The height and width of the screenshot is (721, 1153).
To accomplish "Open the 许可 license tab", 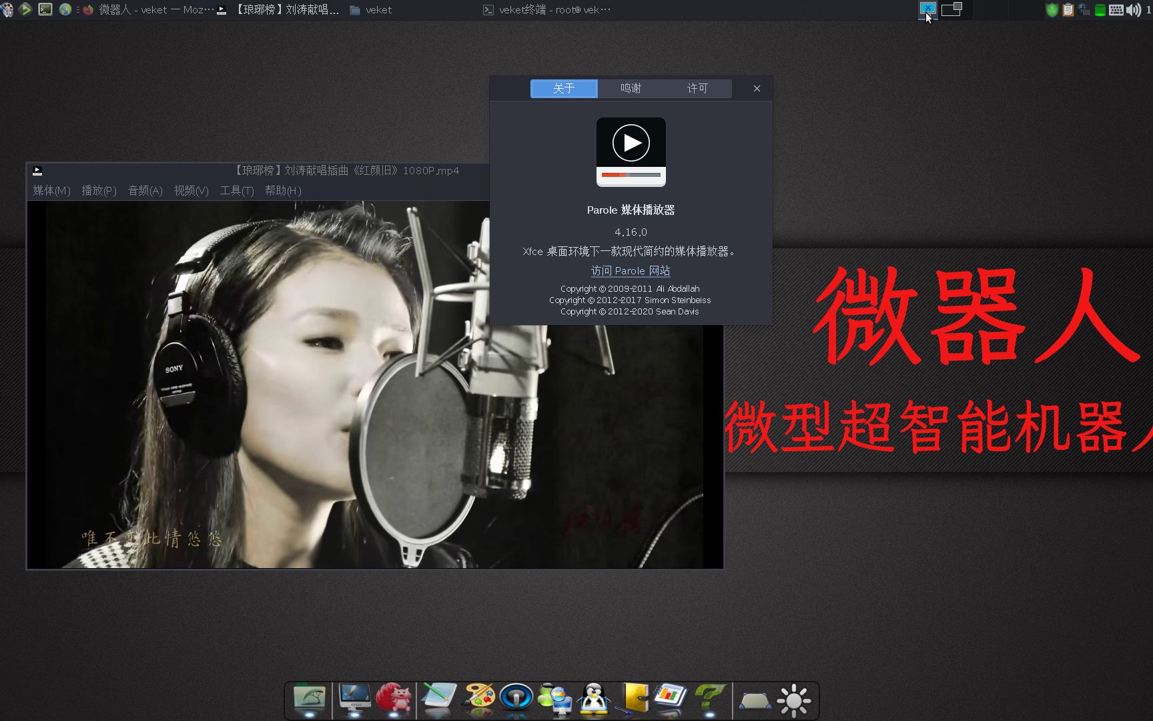I will click(x=697, y=88).
